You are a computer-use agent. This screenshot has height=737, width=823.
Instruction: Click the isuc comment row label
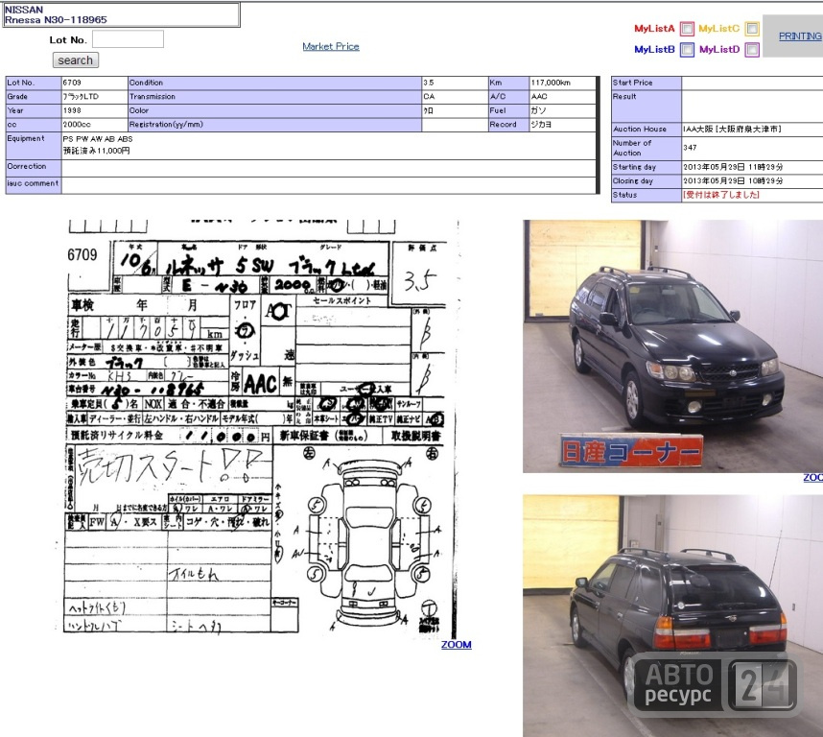pos(34,185)
